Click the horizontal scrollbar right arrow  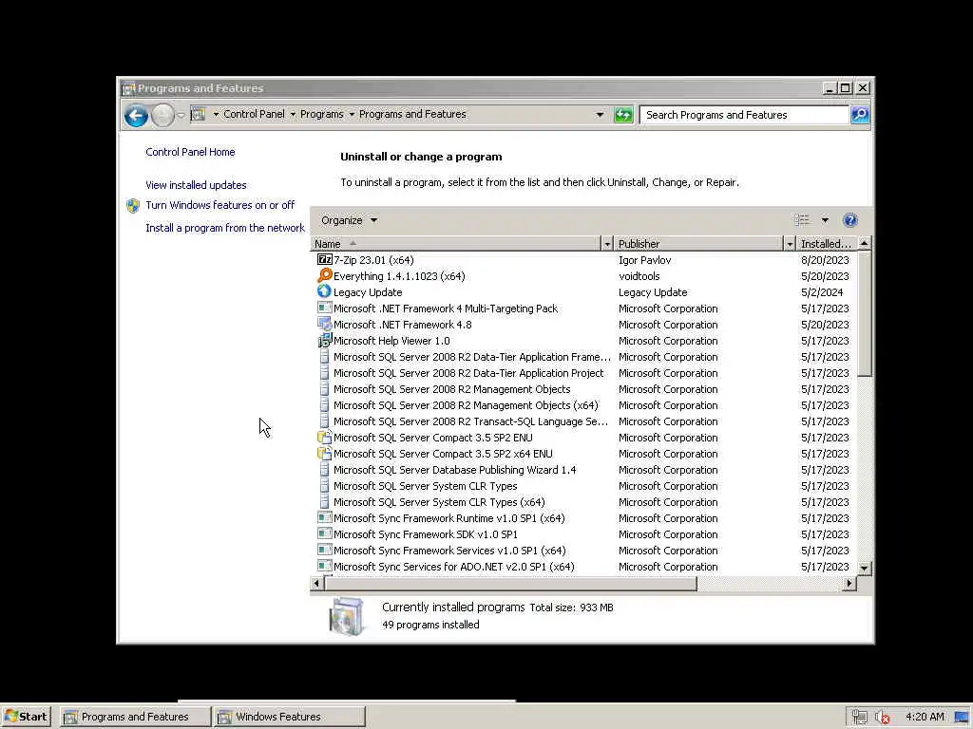[849, 584]
